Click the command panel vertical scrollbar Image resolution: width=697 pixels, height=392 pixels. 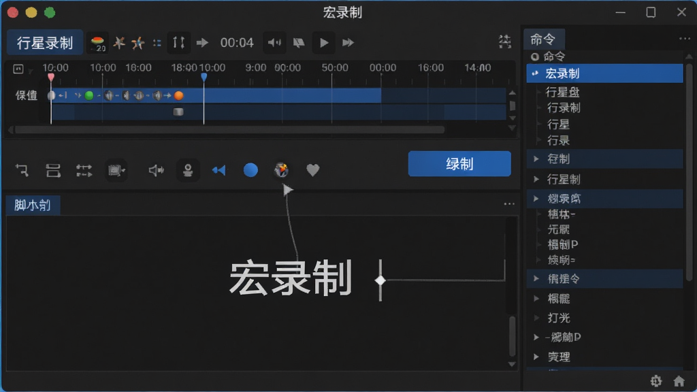pyautogui.click(x=689, y=172)
